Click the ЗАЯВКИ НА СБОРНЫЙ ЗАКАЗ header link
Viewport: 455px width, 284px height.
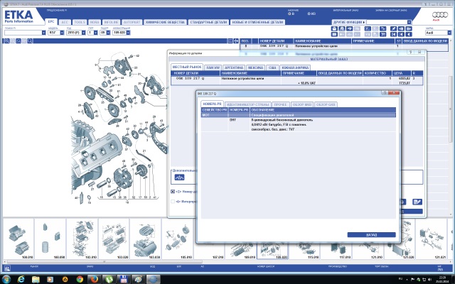(x=390, y=10)
